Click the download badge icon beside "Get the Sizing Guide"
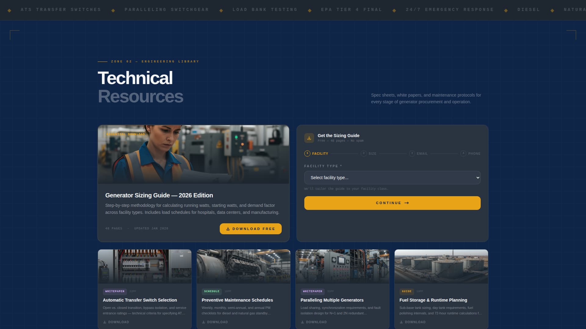Screen dimensions: 586x329 [309, 138]
